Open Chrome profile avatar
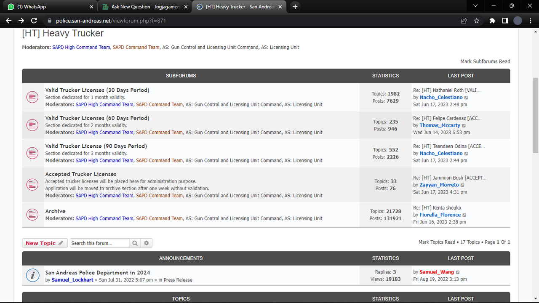539x303 pixels. [x=518, y=21]
